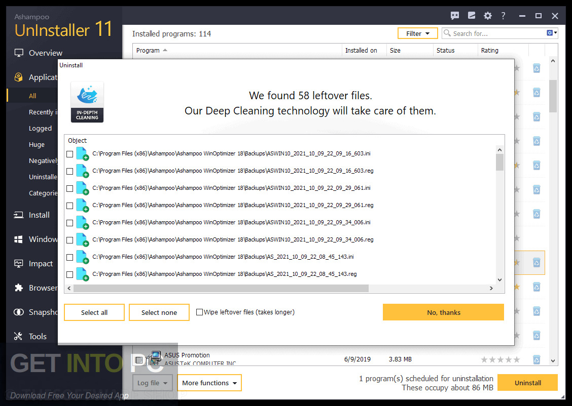This screenshot has width=572, height=406.
Task: Click the search options icon in search box
Action: (x=550, y=33)
